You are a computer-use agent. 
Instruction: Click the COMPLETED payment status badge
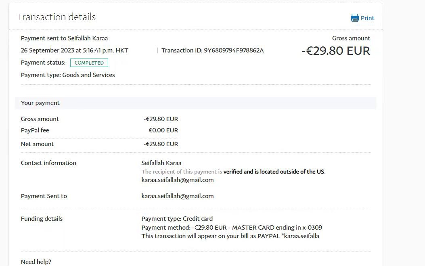pyautogui.click(x=89, y=63)
